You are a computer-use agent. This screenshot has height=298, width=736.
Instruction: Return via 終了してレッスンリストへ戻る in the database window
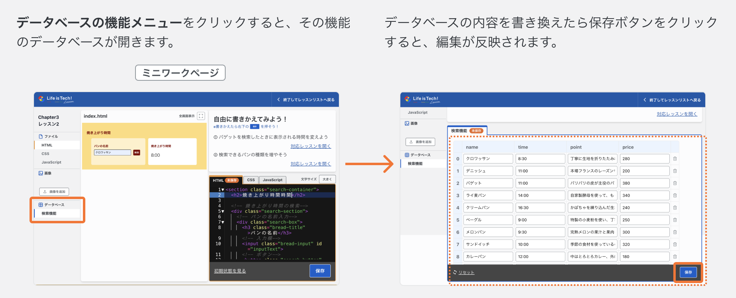[x=672, y=100]
